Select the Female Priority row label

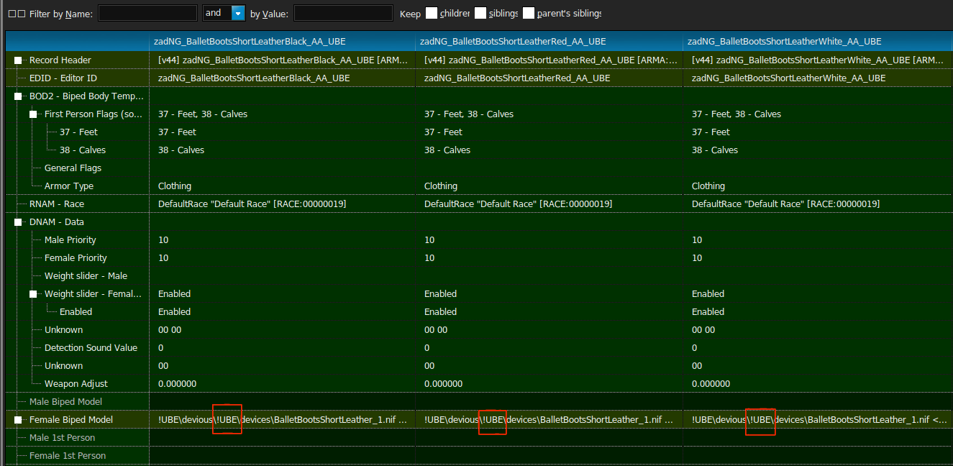(76, 258)
